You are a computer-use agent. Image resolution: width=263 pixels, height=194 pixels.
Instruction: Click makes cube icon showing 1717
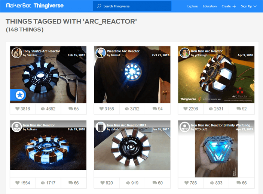pyautogui.click(x=43, y=183)
